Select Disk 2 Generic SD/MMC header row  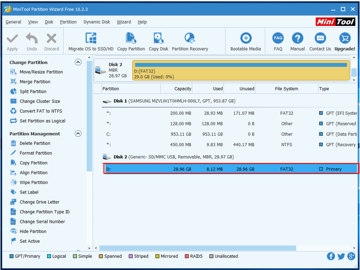[230, 157]
